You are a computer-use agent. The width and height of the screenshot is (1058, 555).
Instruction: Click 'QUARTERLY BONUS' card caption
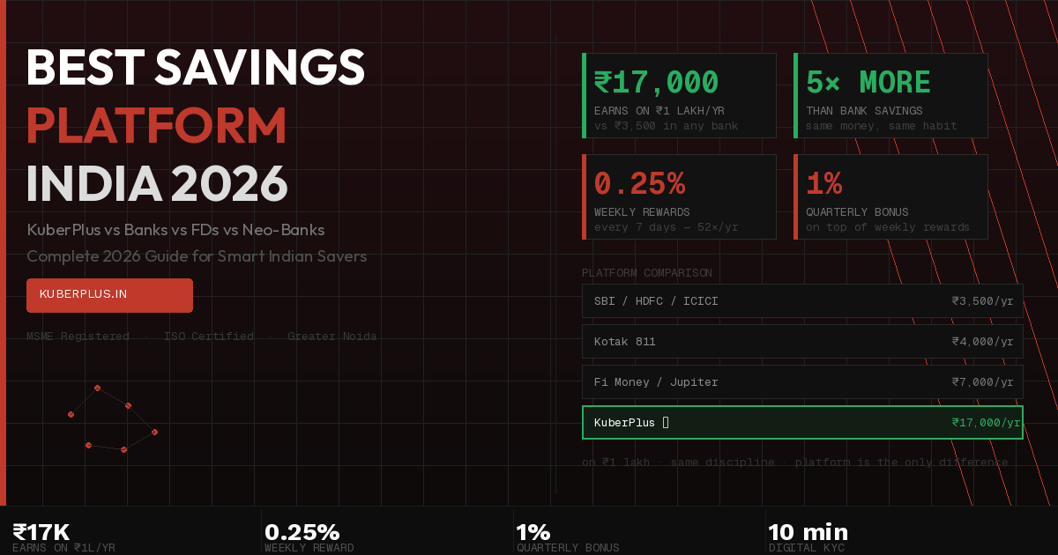click(857, 212)
